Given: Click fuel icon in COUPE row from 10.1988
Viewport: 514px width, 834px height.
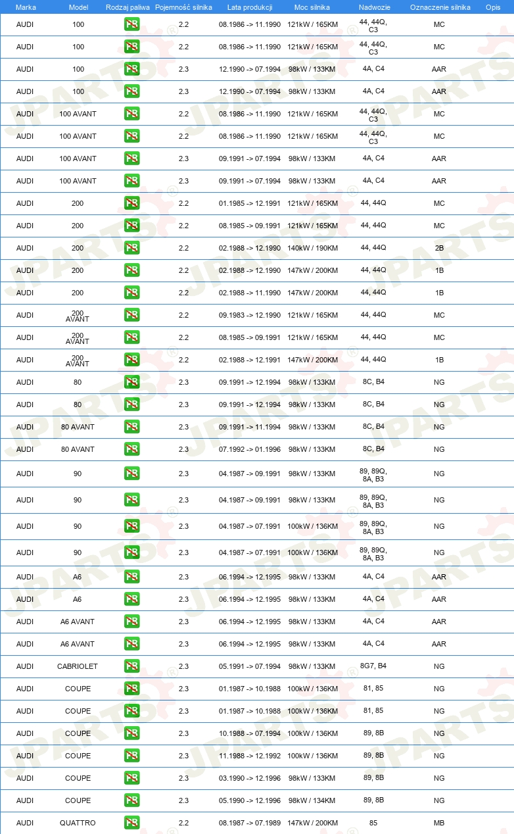Looking at the screenshot, I should coord(131,733).
